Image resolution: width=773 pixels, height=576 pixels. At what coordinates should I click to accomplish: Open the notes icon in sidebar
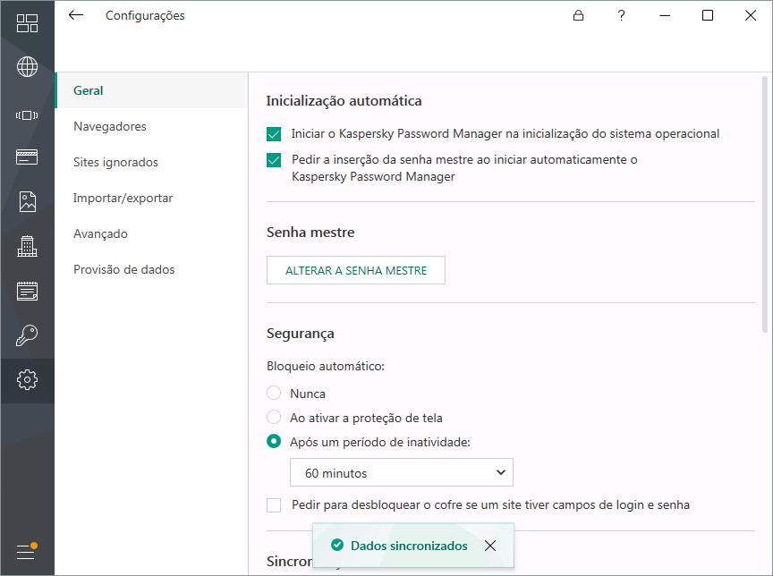tap(27, 291)
